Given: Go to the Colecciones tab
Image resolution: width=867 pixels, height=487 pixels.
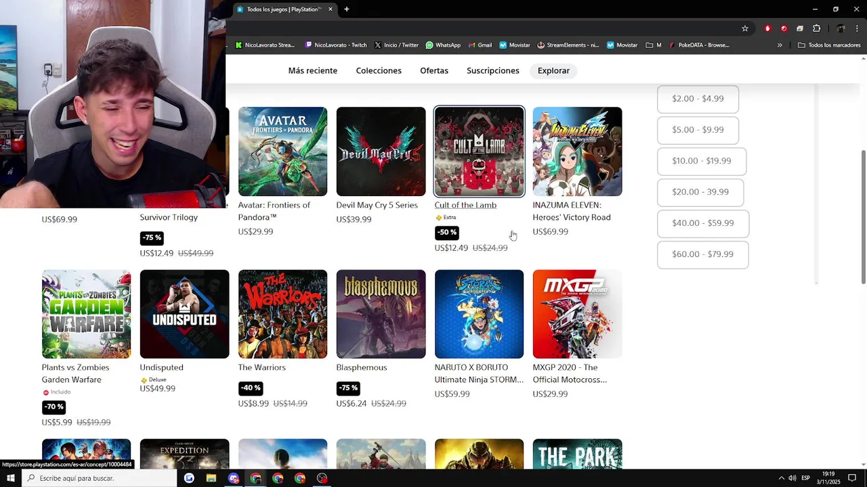Looking at the screenshot, I should point(379,71).
